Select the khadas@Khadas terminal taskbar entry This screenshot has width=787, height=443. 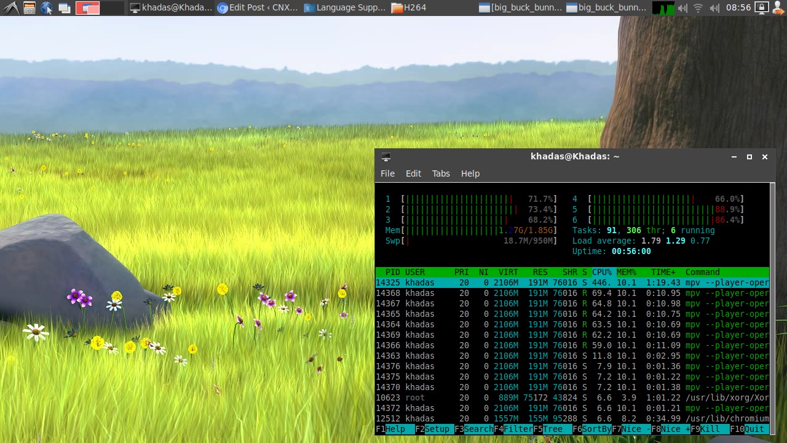[x=171, y=8]
